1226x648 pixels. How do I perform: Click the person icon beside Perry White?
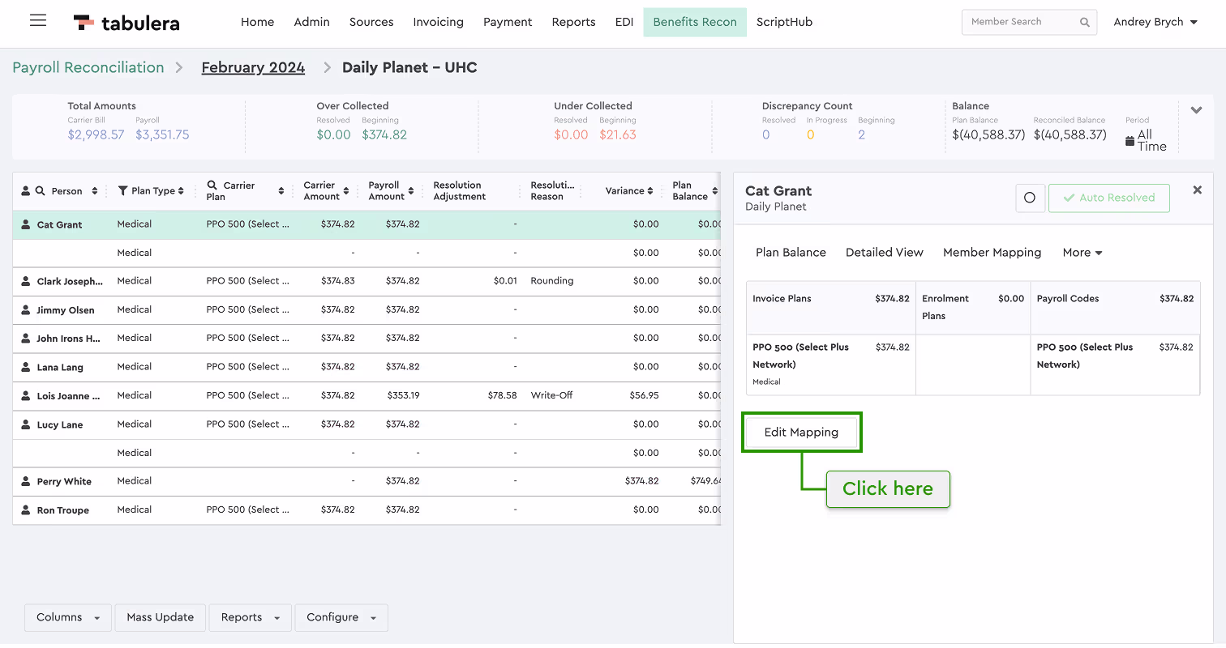pos(26,481)
